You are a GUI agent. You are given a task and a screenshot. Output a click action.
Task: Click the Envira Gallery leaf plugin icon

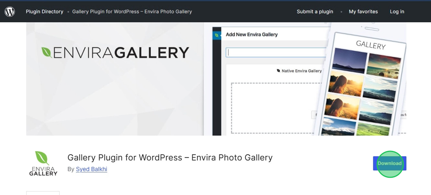[43, 163]
